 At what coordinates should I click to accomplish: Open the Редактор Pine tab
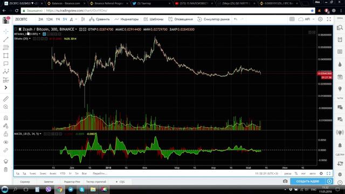[x=72, y=182]
